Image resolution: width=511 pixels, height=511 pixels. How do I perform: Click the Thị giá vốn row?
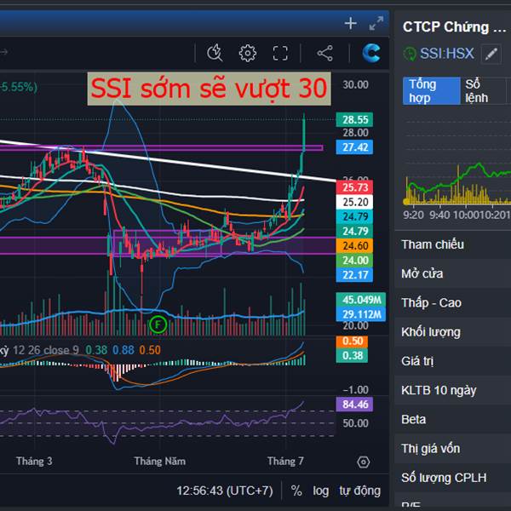point(453,449)
